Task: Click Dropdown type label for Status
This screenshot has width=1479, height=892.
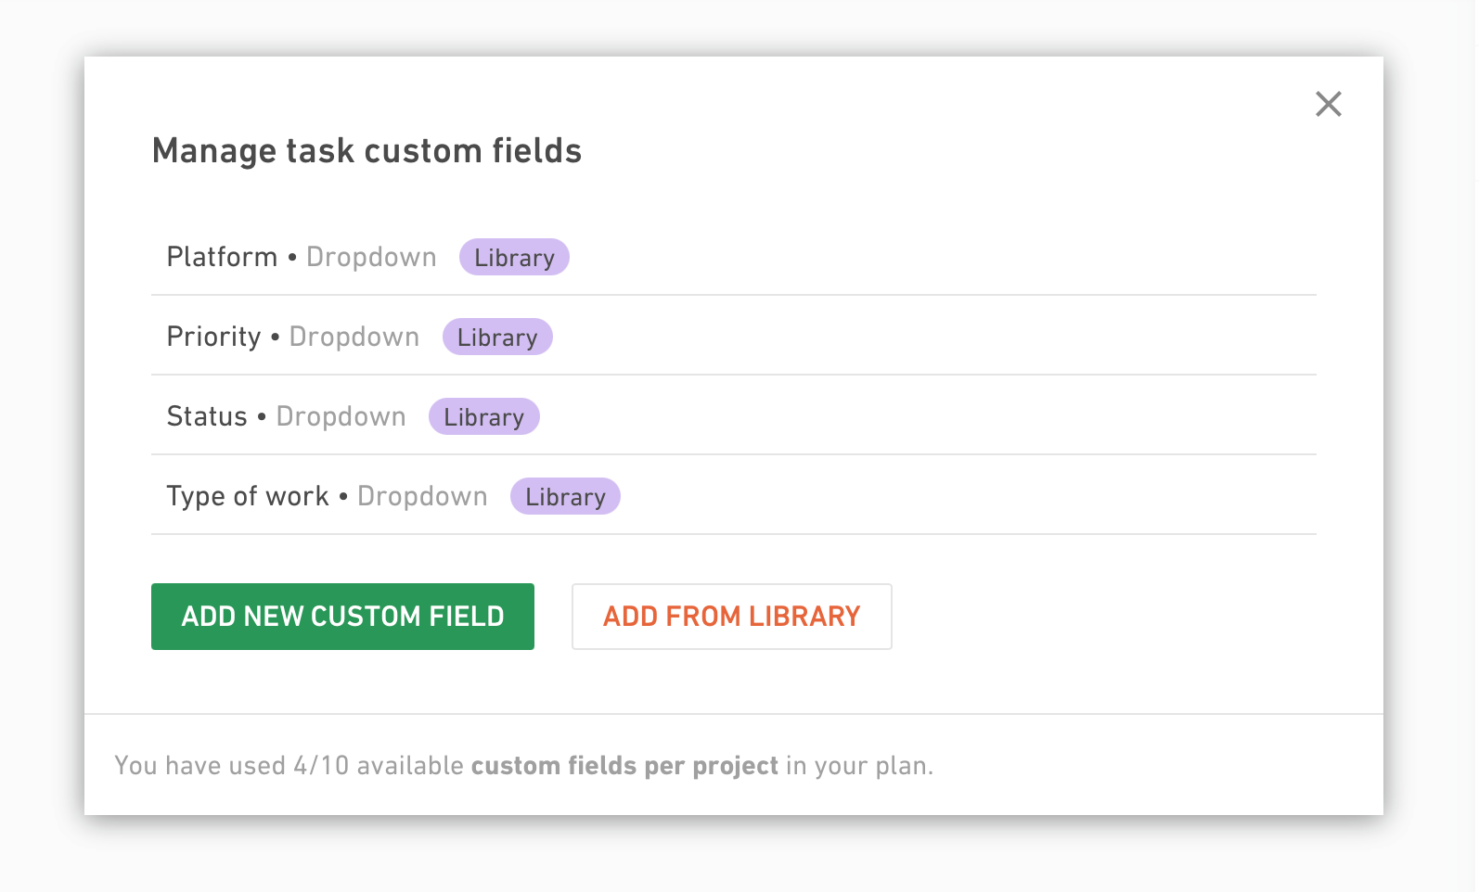Action: click(x=341, y=416)
